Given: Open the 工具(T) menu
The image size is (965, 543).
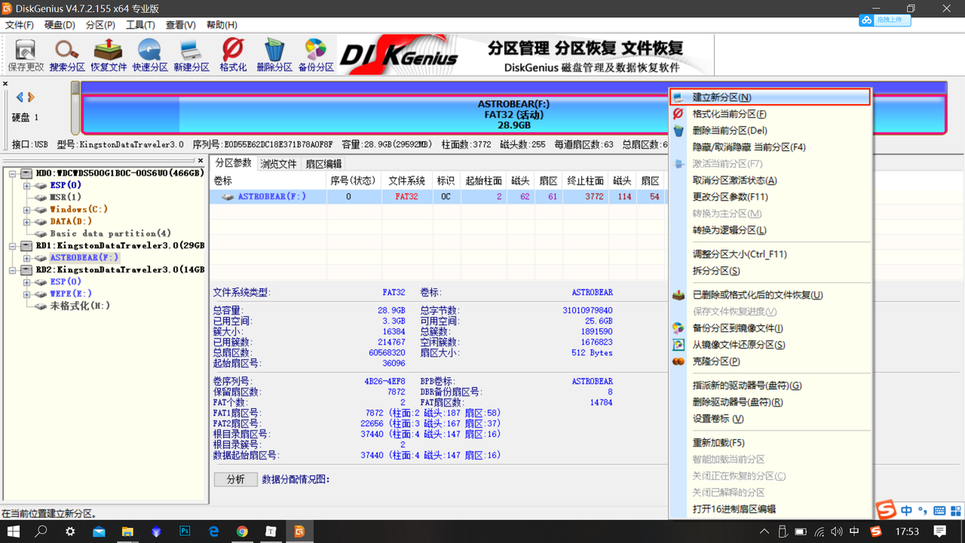Looking at the screenshot, I should click(140, 25).
